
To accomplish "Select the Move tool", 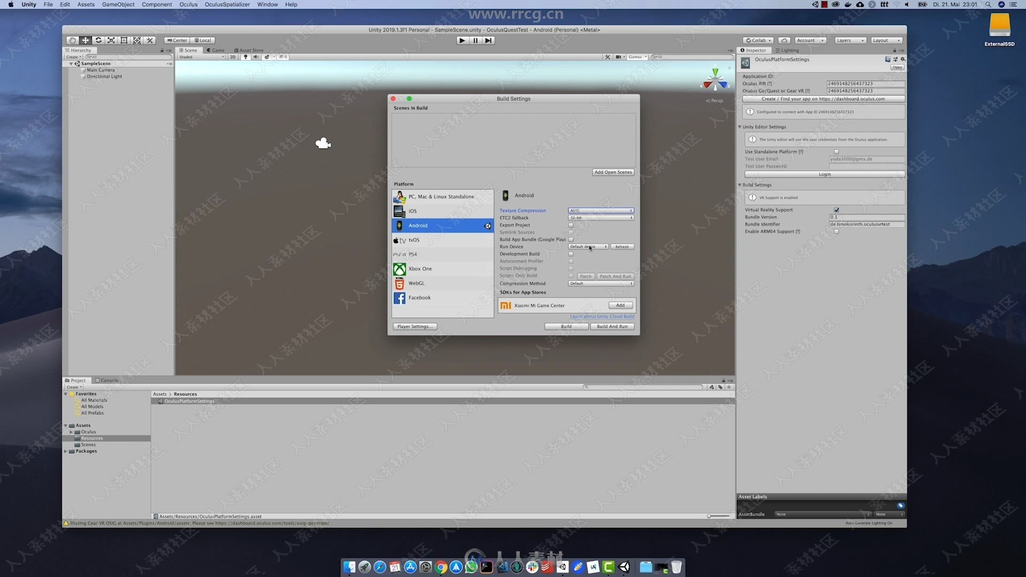I will click(x=85, y=40).
